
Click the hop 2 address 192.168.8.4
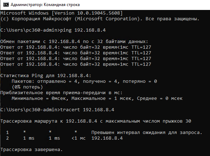click(x=107, y=138)
